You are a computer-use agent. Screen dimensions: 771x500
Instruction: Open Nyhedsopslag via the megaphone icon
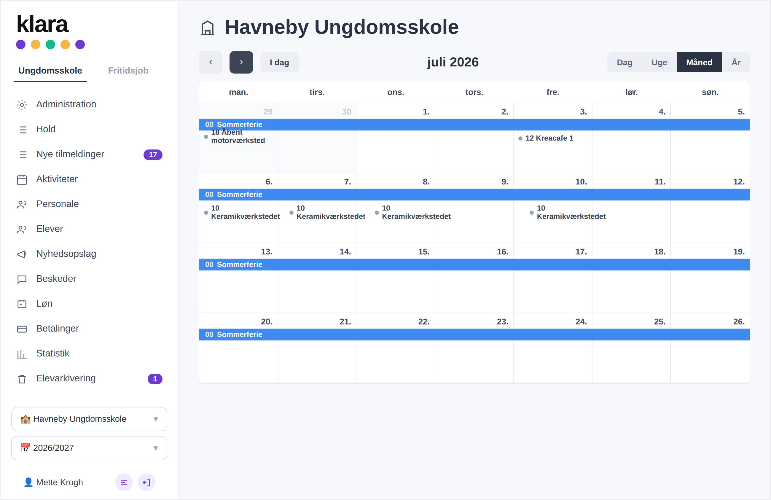coord(22,254)
